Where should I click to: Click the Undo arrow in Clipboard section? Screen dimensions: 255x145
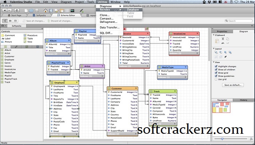pyautogui.click(x=223, y=43)
